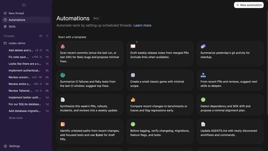Image resolution: width=268 pixels, height=151 pixels.
Task: Click the 'Start with a template' heading
Action: pyautogui.click(x=72, y=37)
